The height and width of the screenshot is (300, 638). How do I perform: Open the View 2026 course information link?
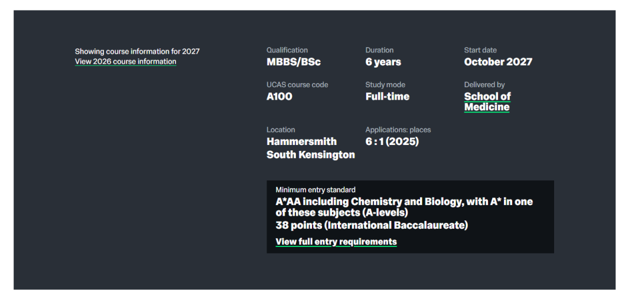pyautogui.click(x=125, y=62)
